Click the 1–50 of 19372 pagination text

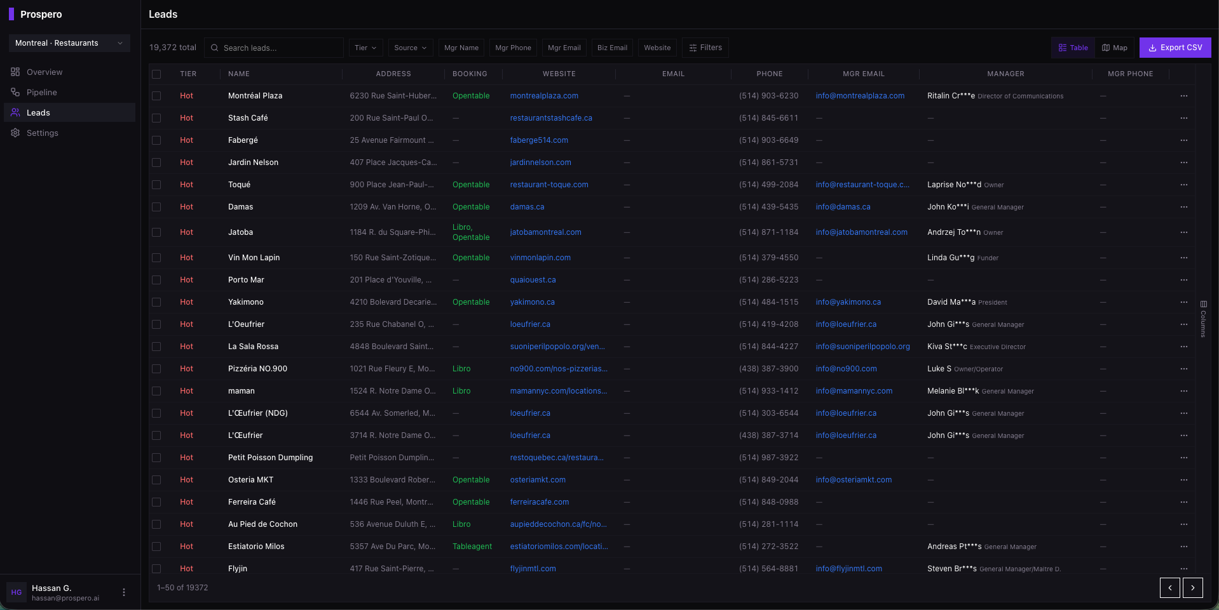coord(182,588)
